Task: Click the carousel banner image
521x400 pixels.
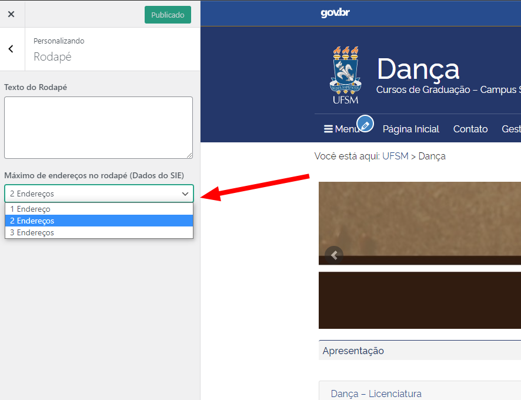Action: 419,218
